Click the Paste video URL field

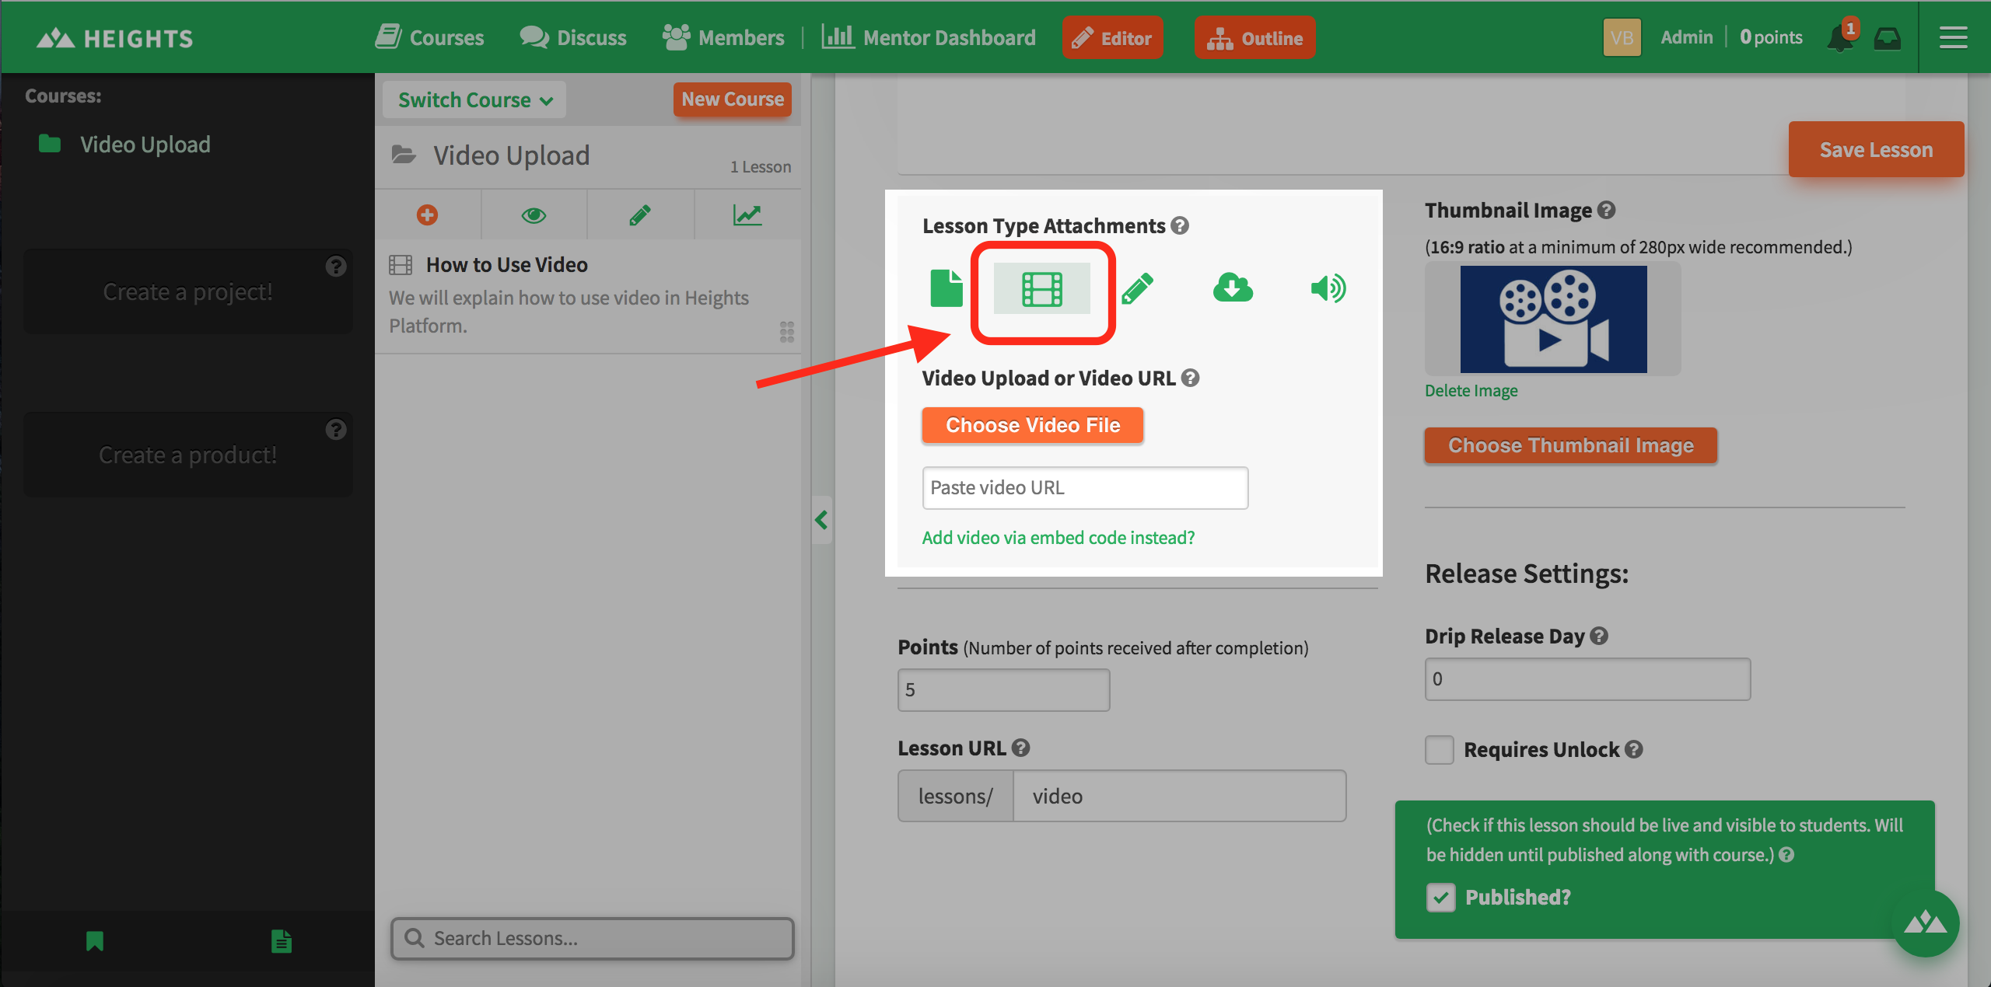(1085, 488)
